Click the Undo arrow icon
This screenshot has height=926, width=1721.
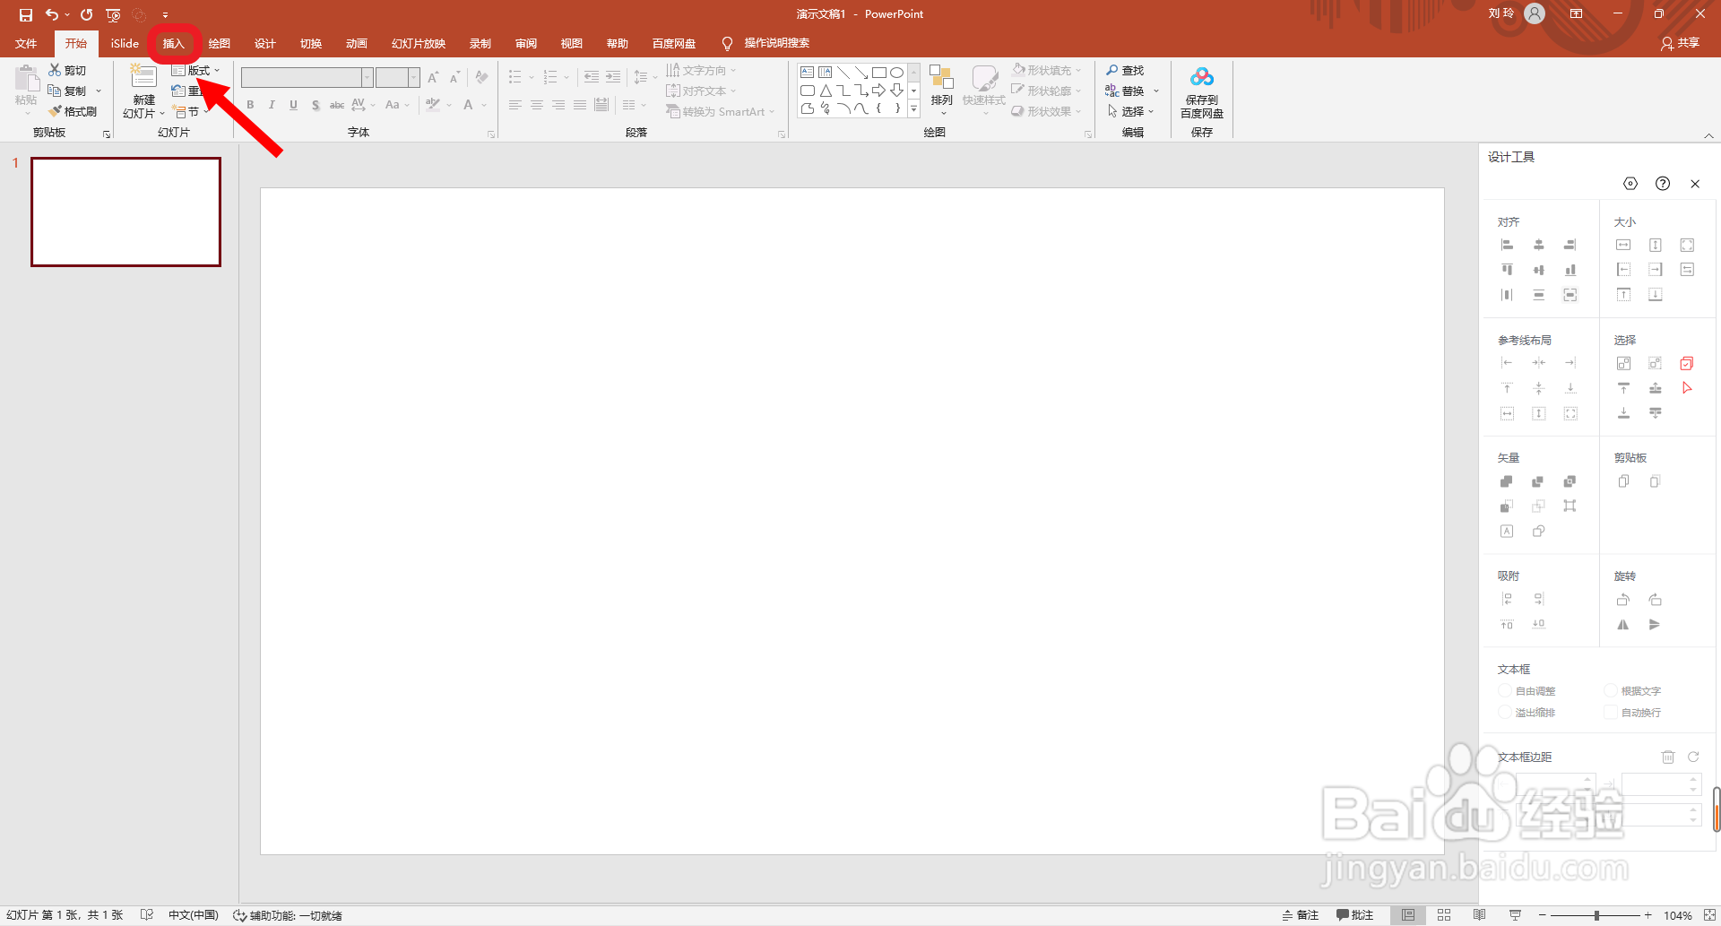[x=52, y=14]
